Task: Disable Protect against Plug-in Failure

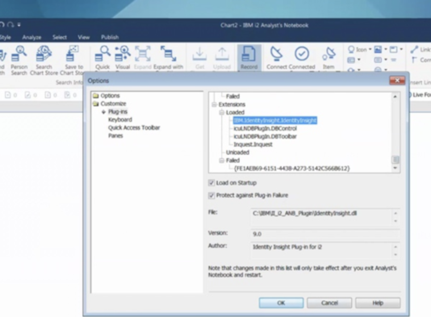Action: (212, 195)
